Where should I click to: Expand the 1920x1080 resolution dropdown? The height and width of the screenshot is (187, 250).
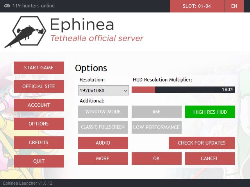[104, 90]
